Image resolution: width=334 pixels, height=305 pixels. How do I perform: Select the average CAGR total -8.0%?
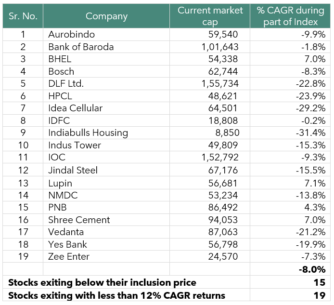click(312, 270)
